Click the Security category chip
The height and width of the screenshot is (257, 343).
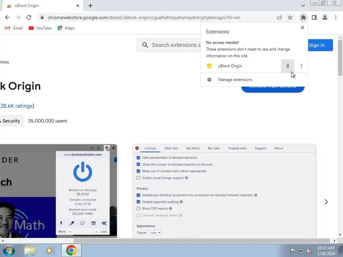11,121
